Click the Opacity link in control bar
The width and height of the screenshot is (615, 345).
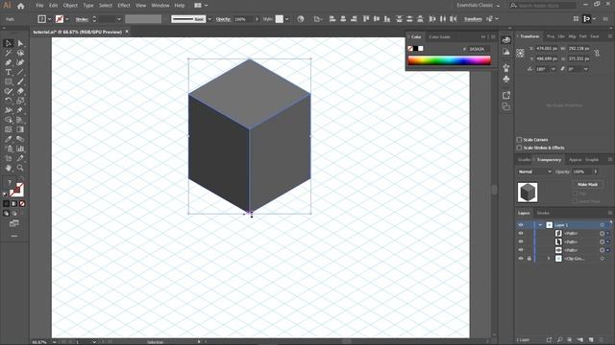coord(223,19)
